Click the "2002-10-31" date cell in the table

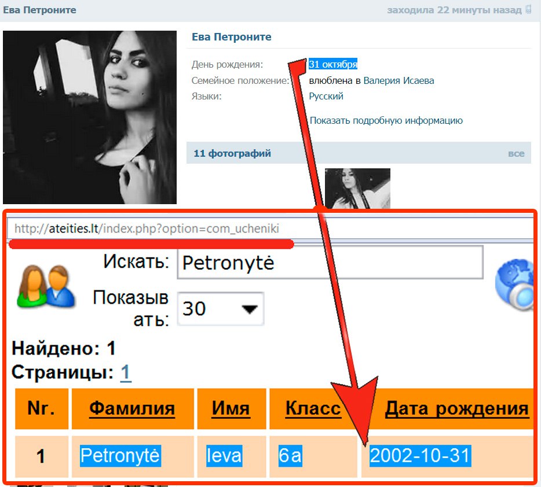(420, 456)
